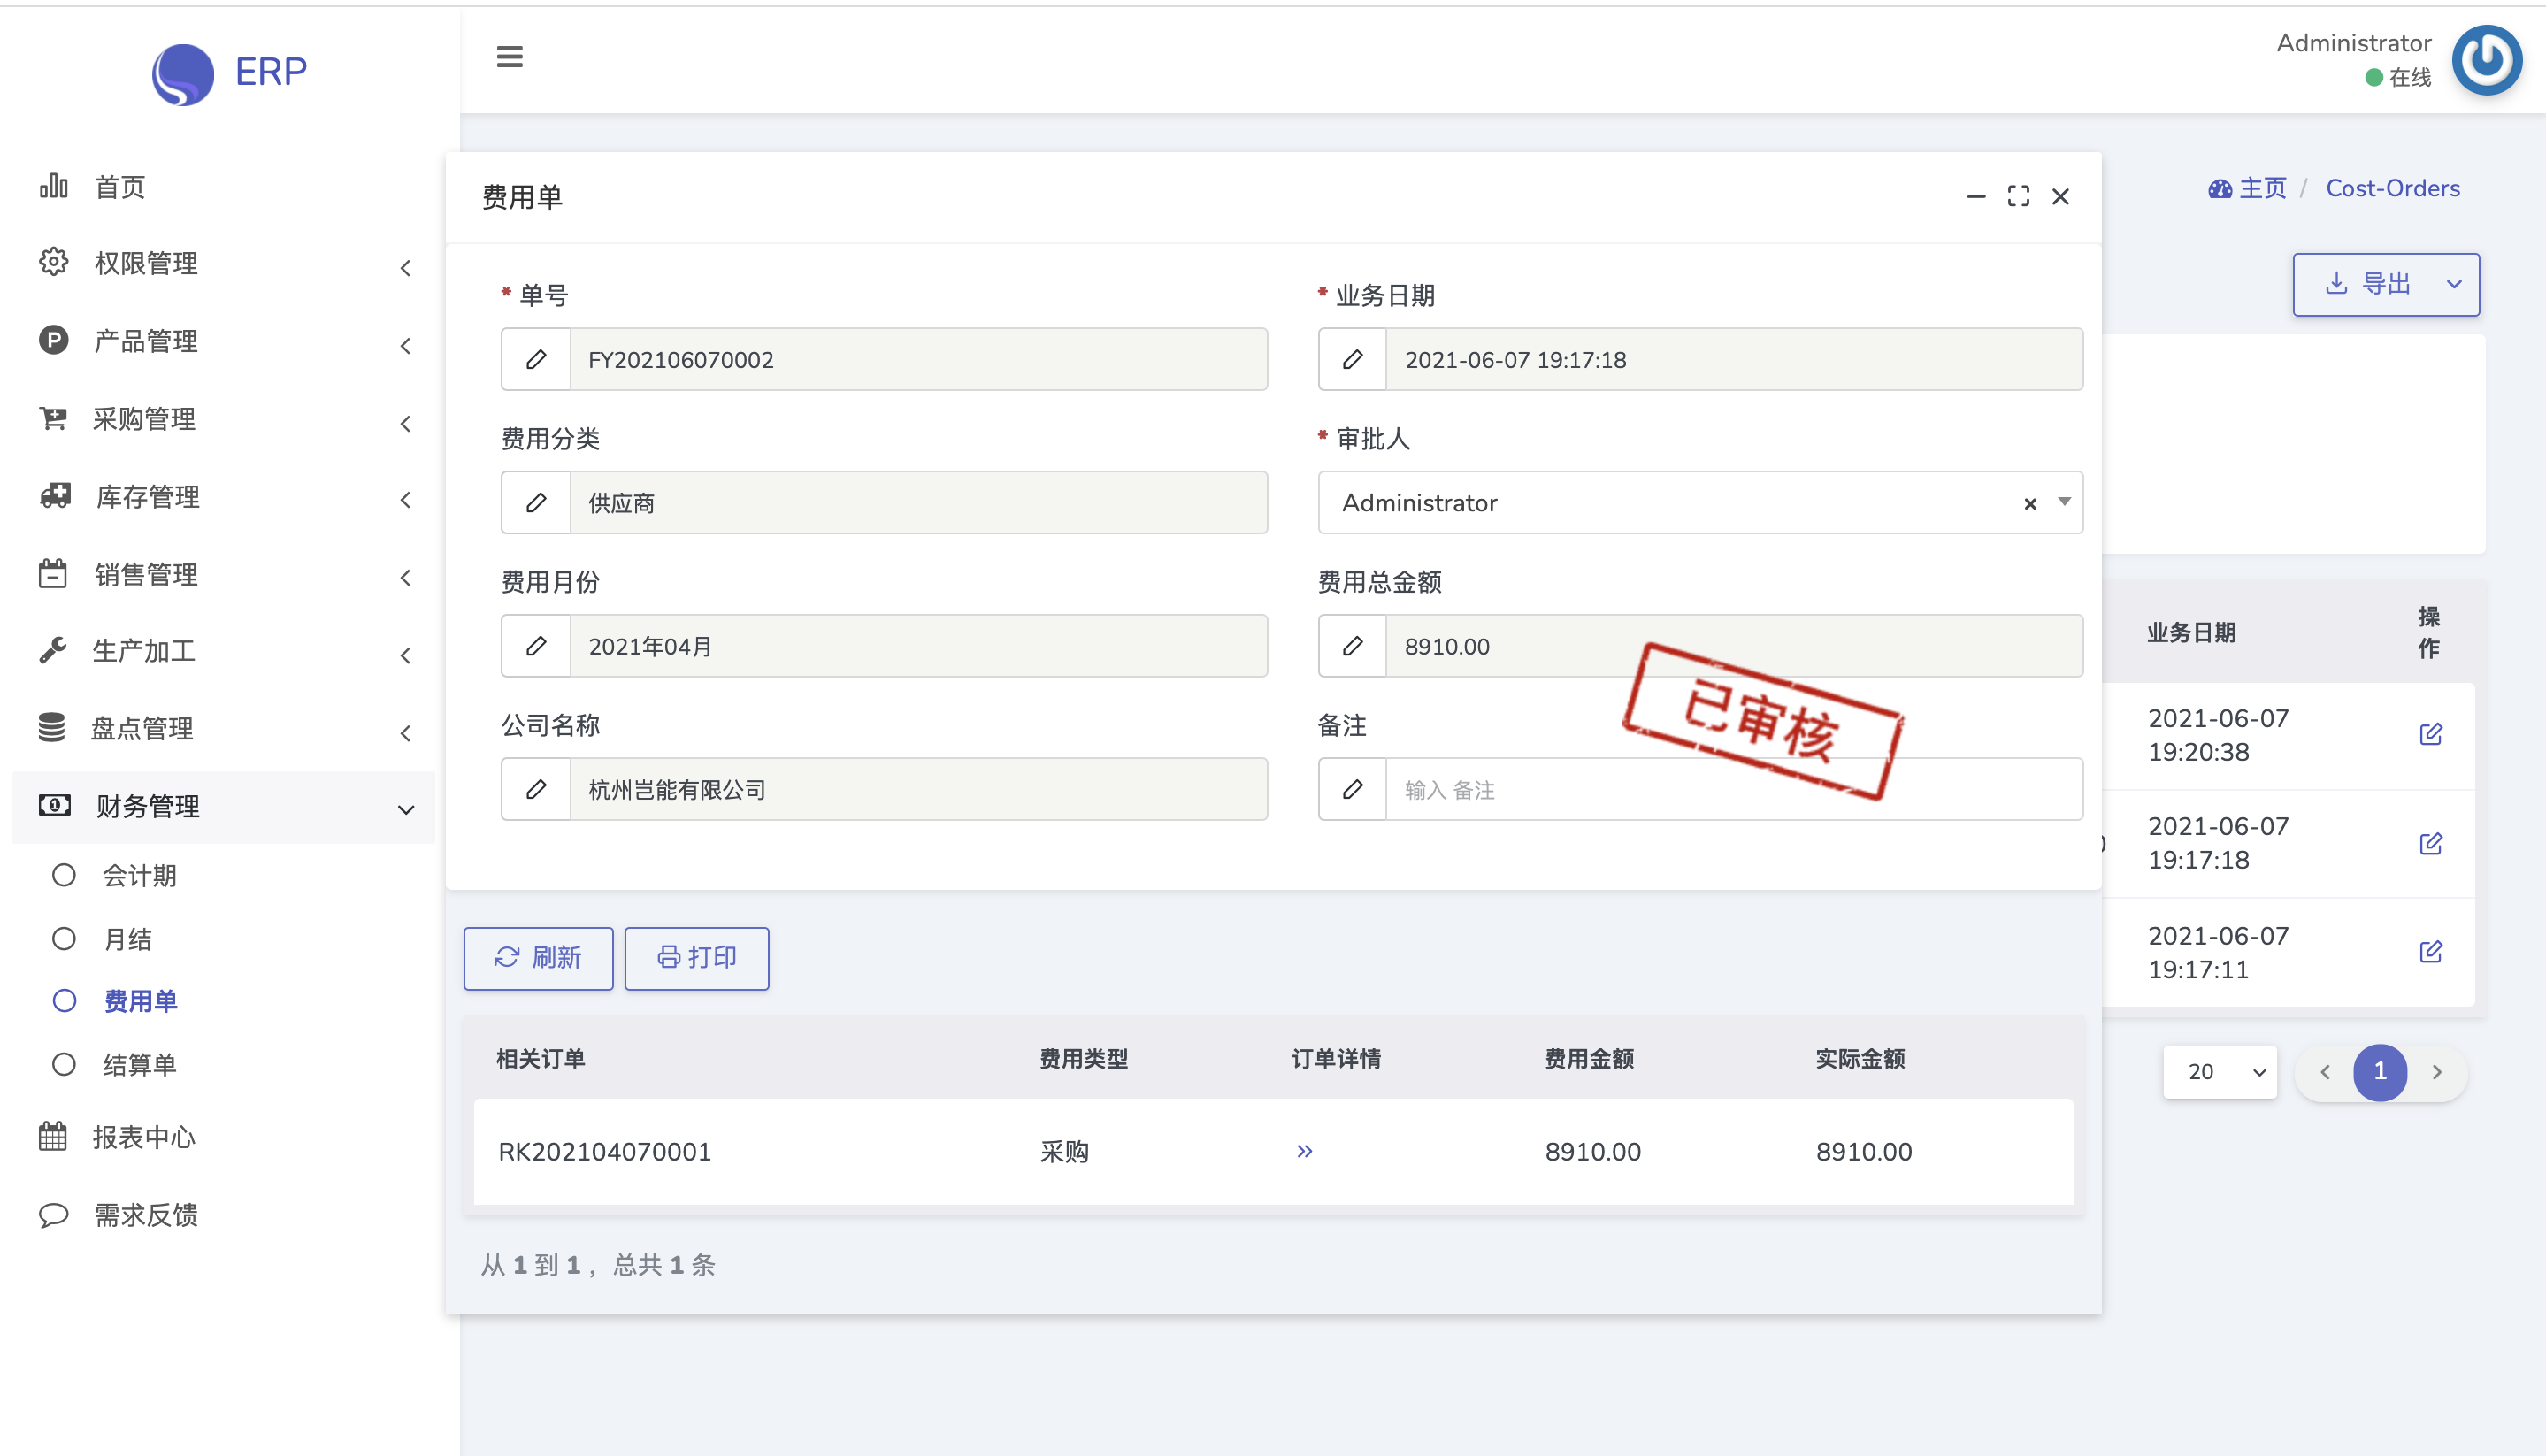Click the Administrator power avatar icon
2546x1456 pixels.
pos(2486,60)
